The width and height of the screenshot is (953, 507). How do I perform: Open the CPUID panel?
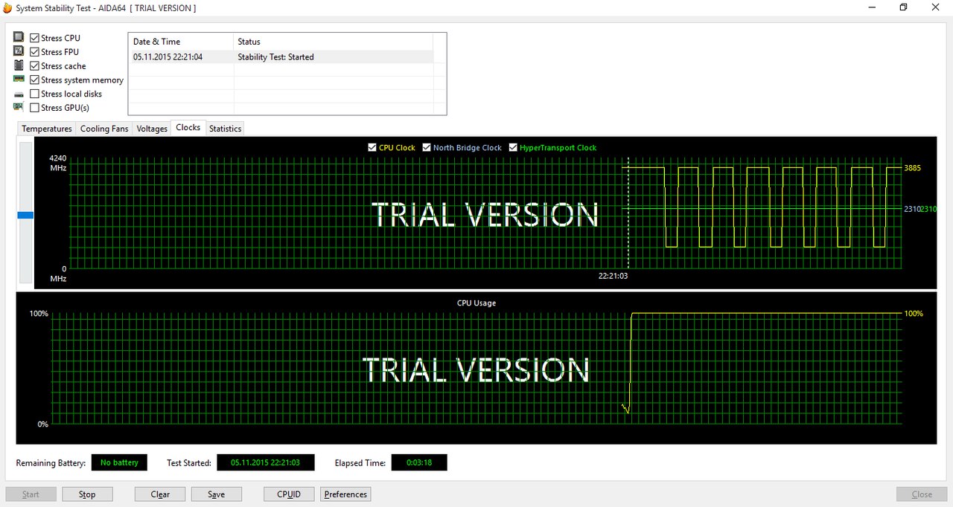click(289, 494)
